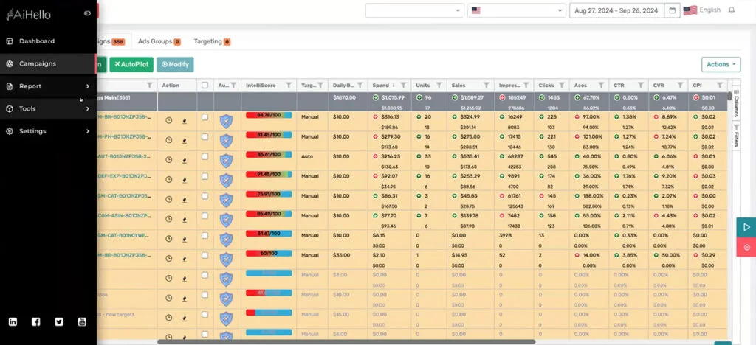Open the YouTube icon in sidebar footer
Viewport: 756px width, 345px height.
(82, 321)
